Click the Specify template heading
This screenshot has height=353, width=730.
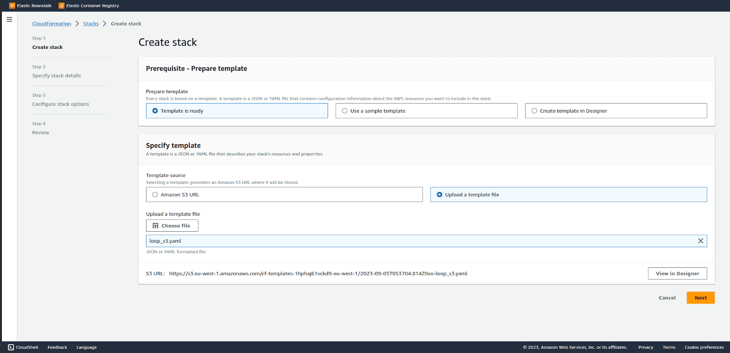[173, 145]
